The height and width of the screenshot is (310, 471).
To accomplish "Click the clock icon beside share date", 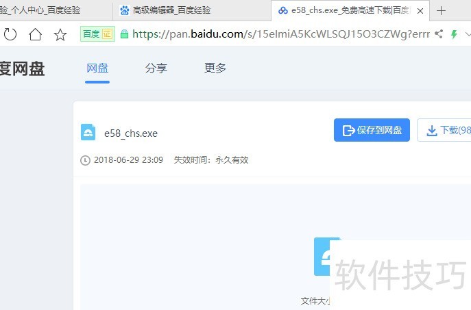I will tap(85, 160).
